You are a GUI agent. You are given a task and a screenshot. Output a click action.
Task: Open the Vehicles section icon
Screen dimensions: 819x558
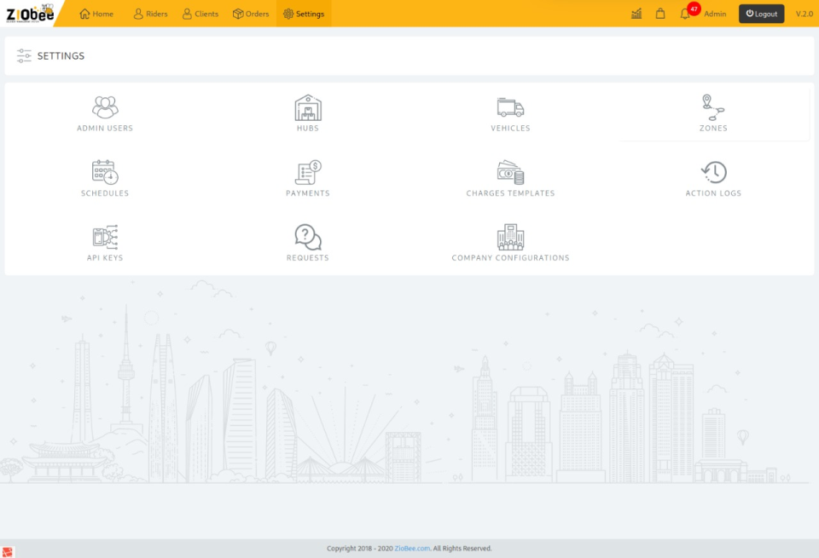tap(510, 105)
